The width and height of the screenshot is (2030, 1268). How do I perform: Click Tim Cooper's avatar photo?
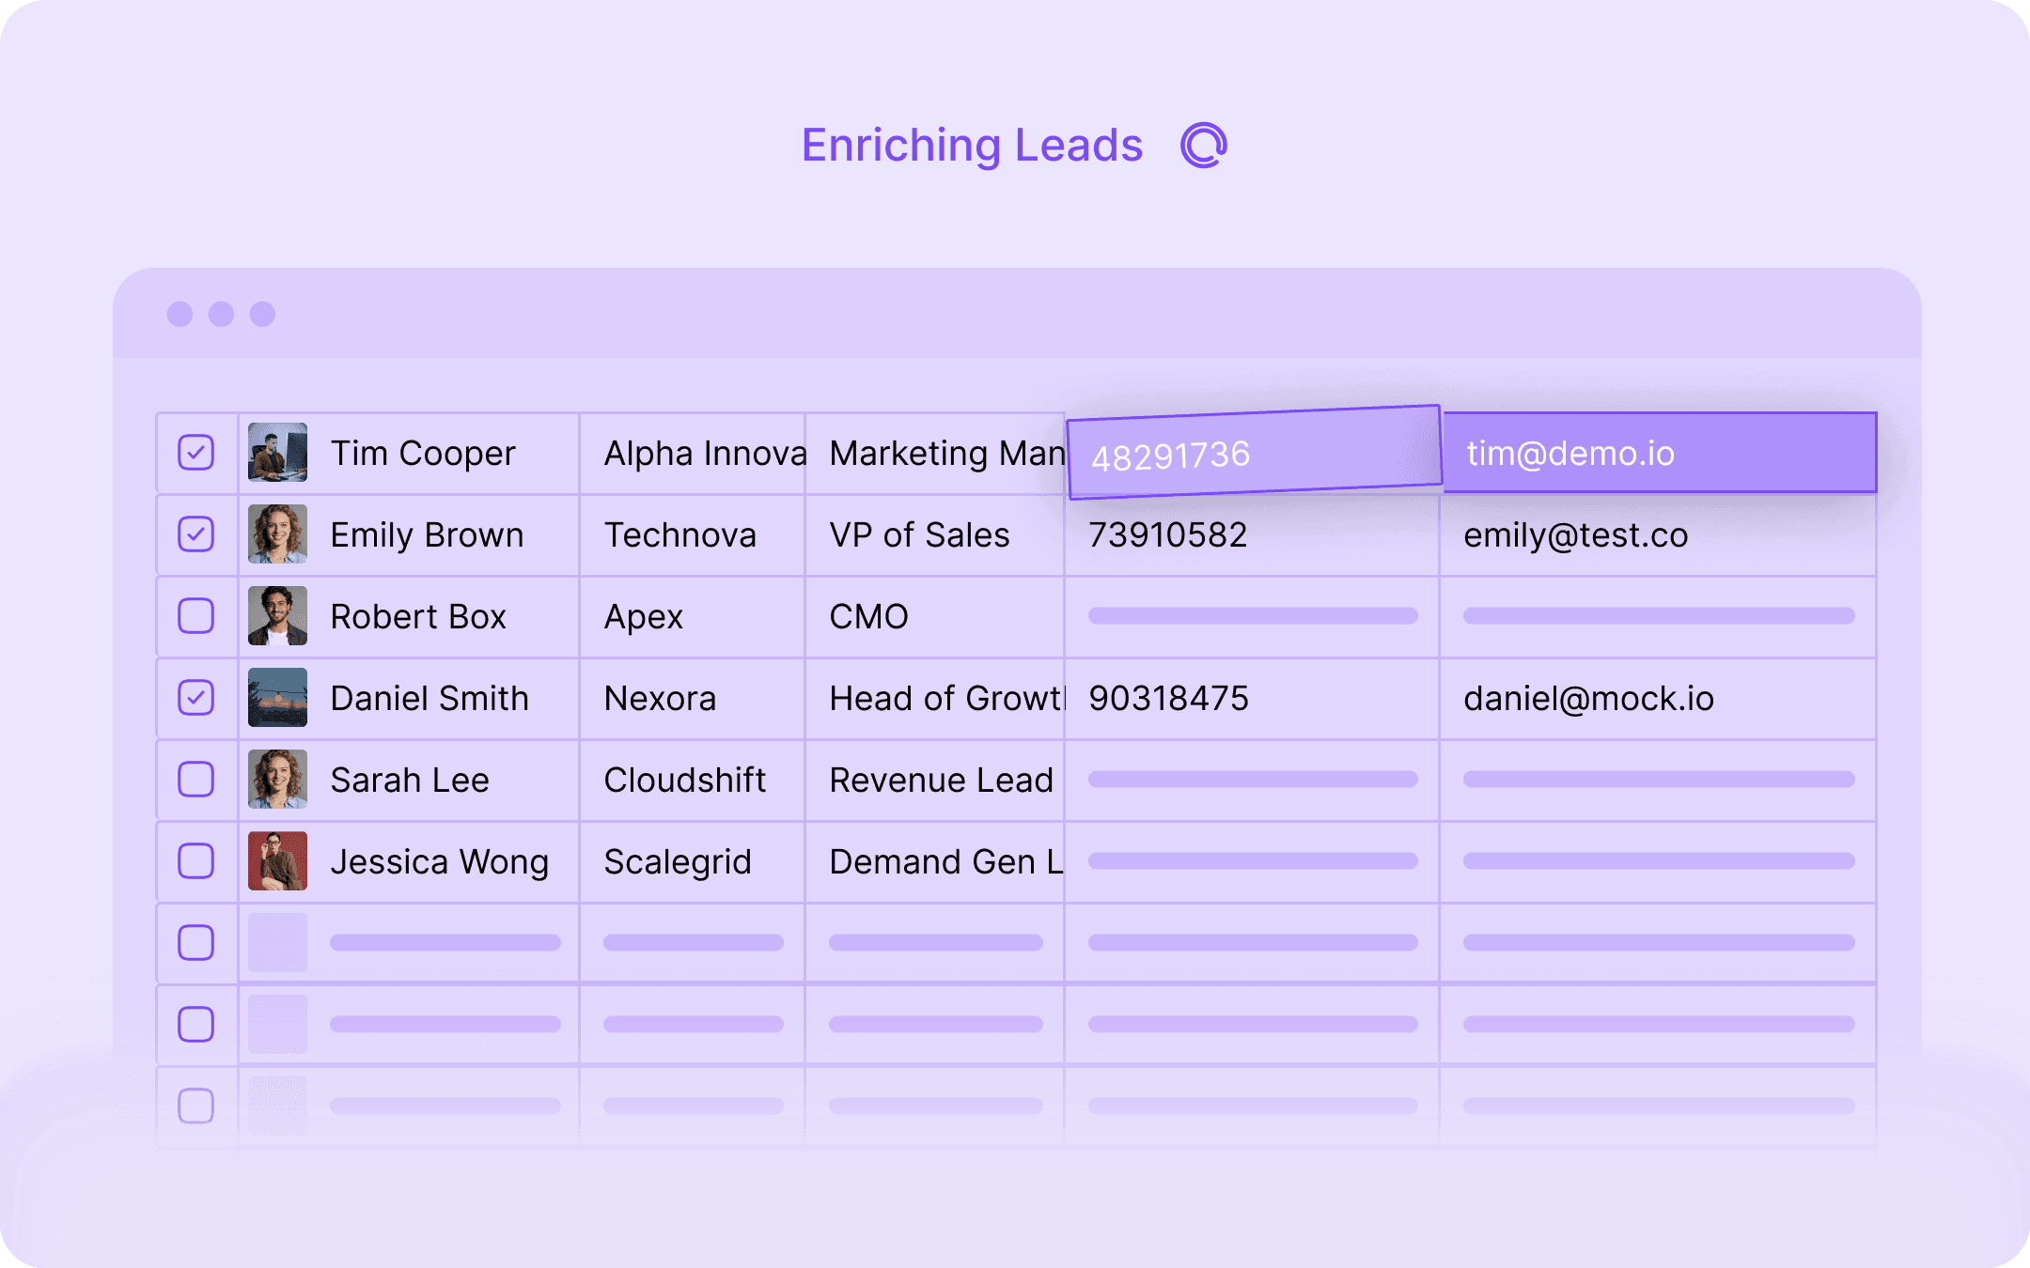point(277,453)
